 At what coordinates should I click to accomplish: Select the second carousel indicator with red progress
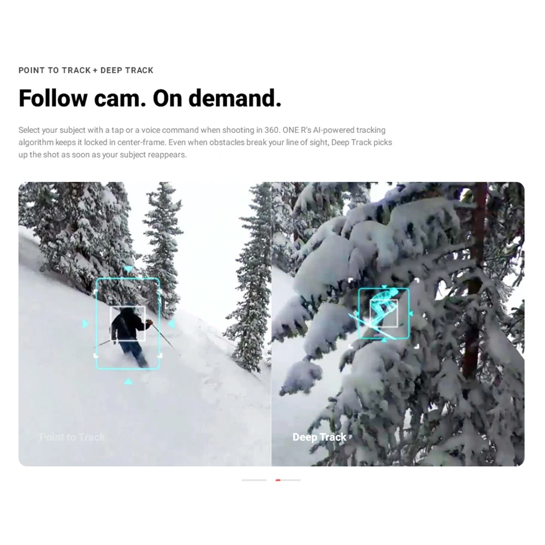288,480
